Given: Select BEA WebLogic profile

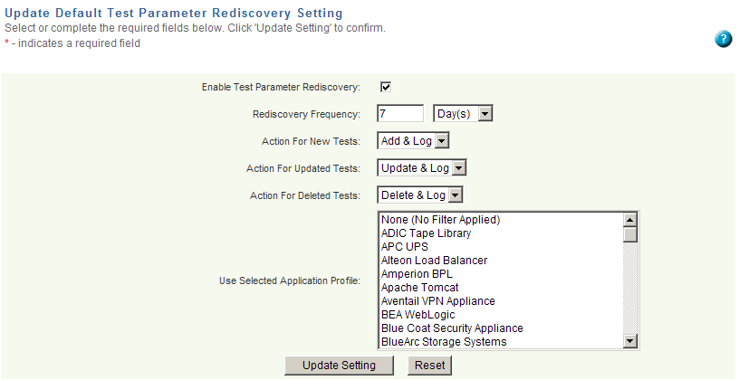Looking at the screenshot, I should click(x=420, y=315).
